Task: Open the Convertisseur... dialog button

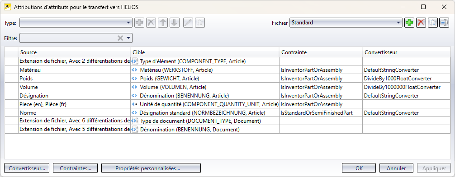Action: pyautogui.click(x=27, y=168)
